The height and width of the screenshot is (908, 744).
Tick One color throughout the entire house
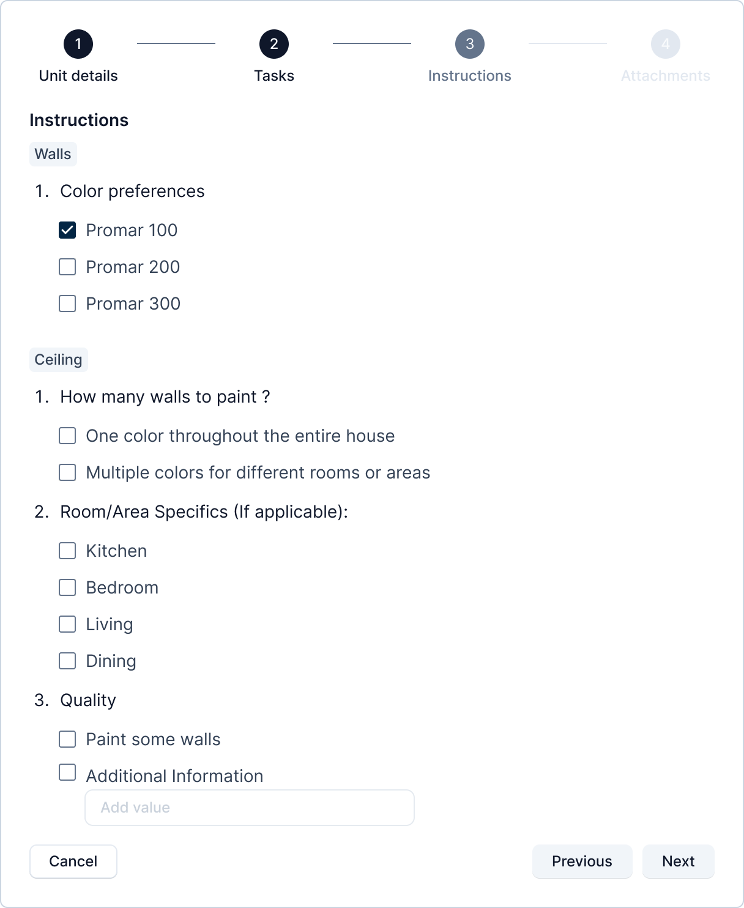coord(67,436)
